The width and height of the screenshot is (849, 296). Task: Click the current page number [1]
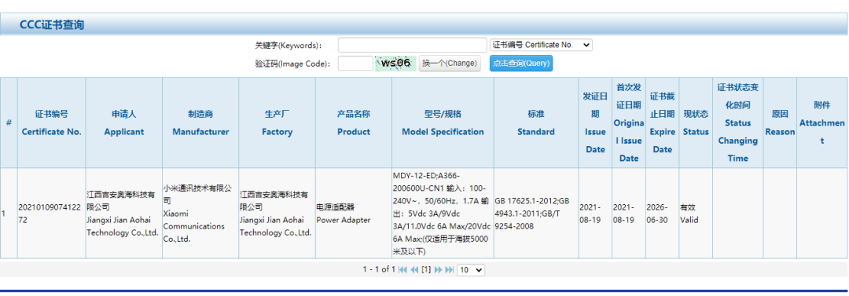[426, 269]
